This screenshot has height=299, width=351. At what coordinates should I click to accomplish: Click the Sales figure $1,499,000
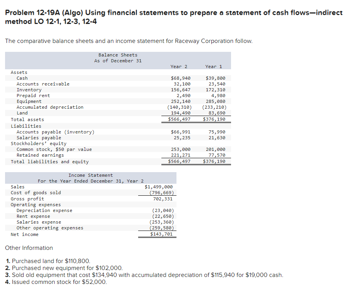click(158, 186)
